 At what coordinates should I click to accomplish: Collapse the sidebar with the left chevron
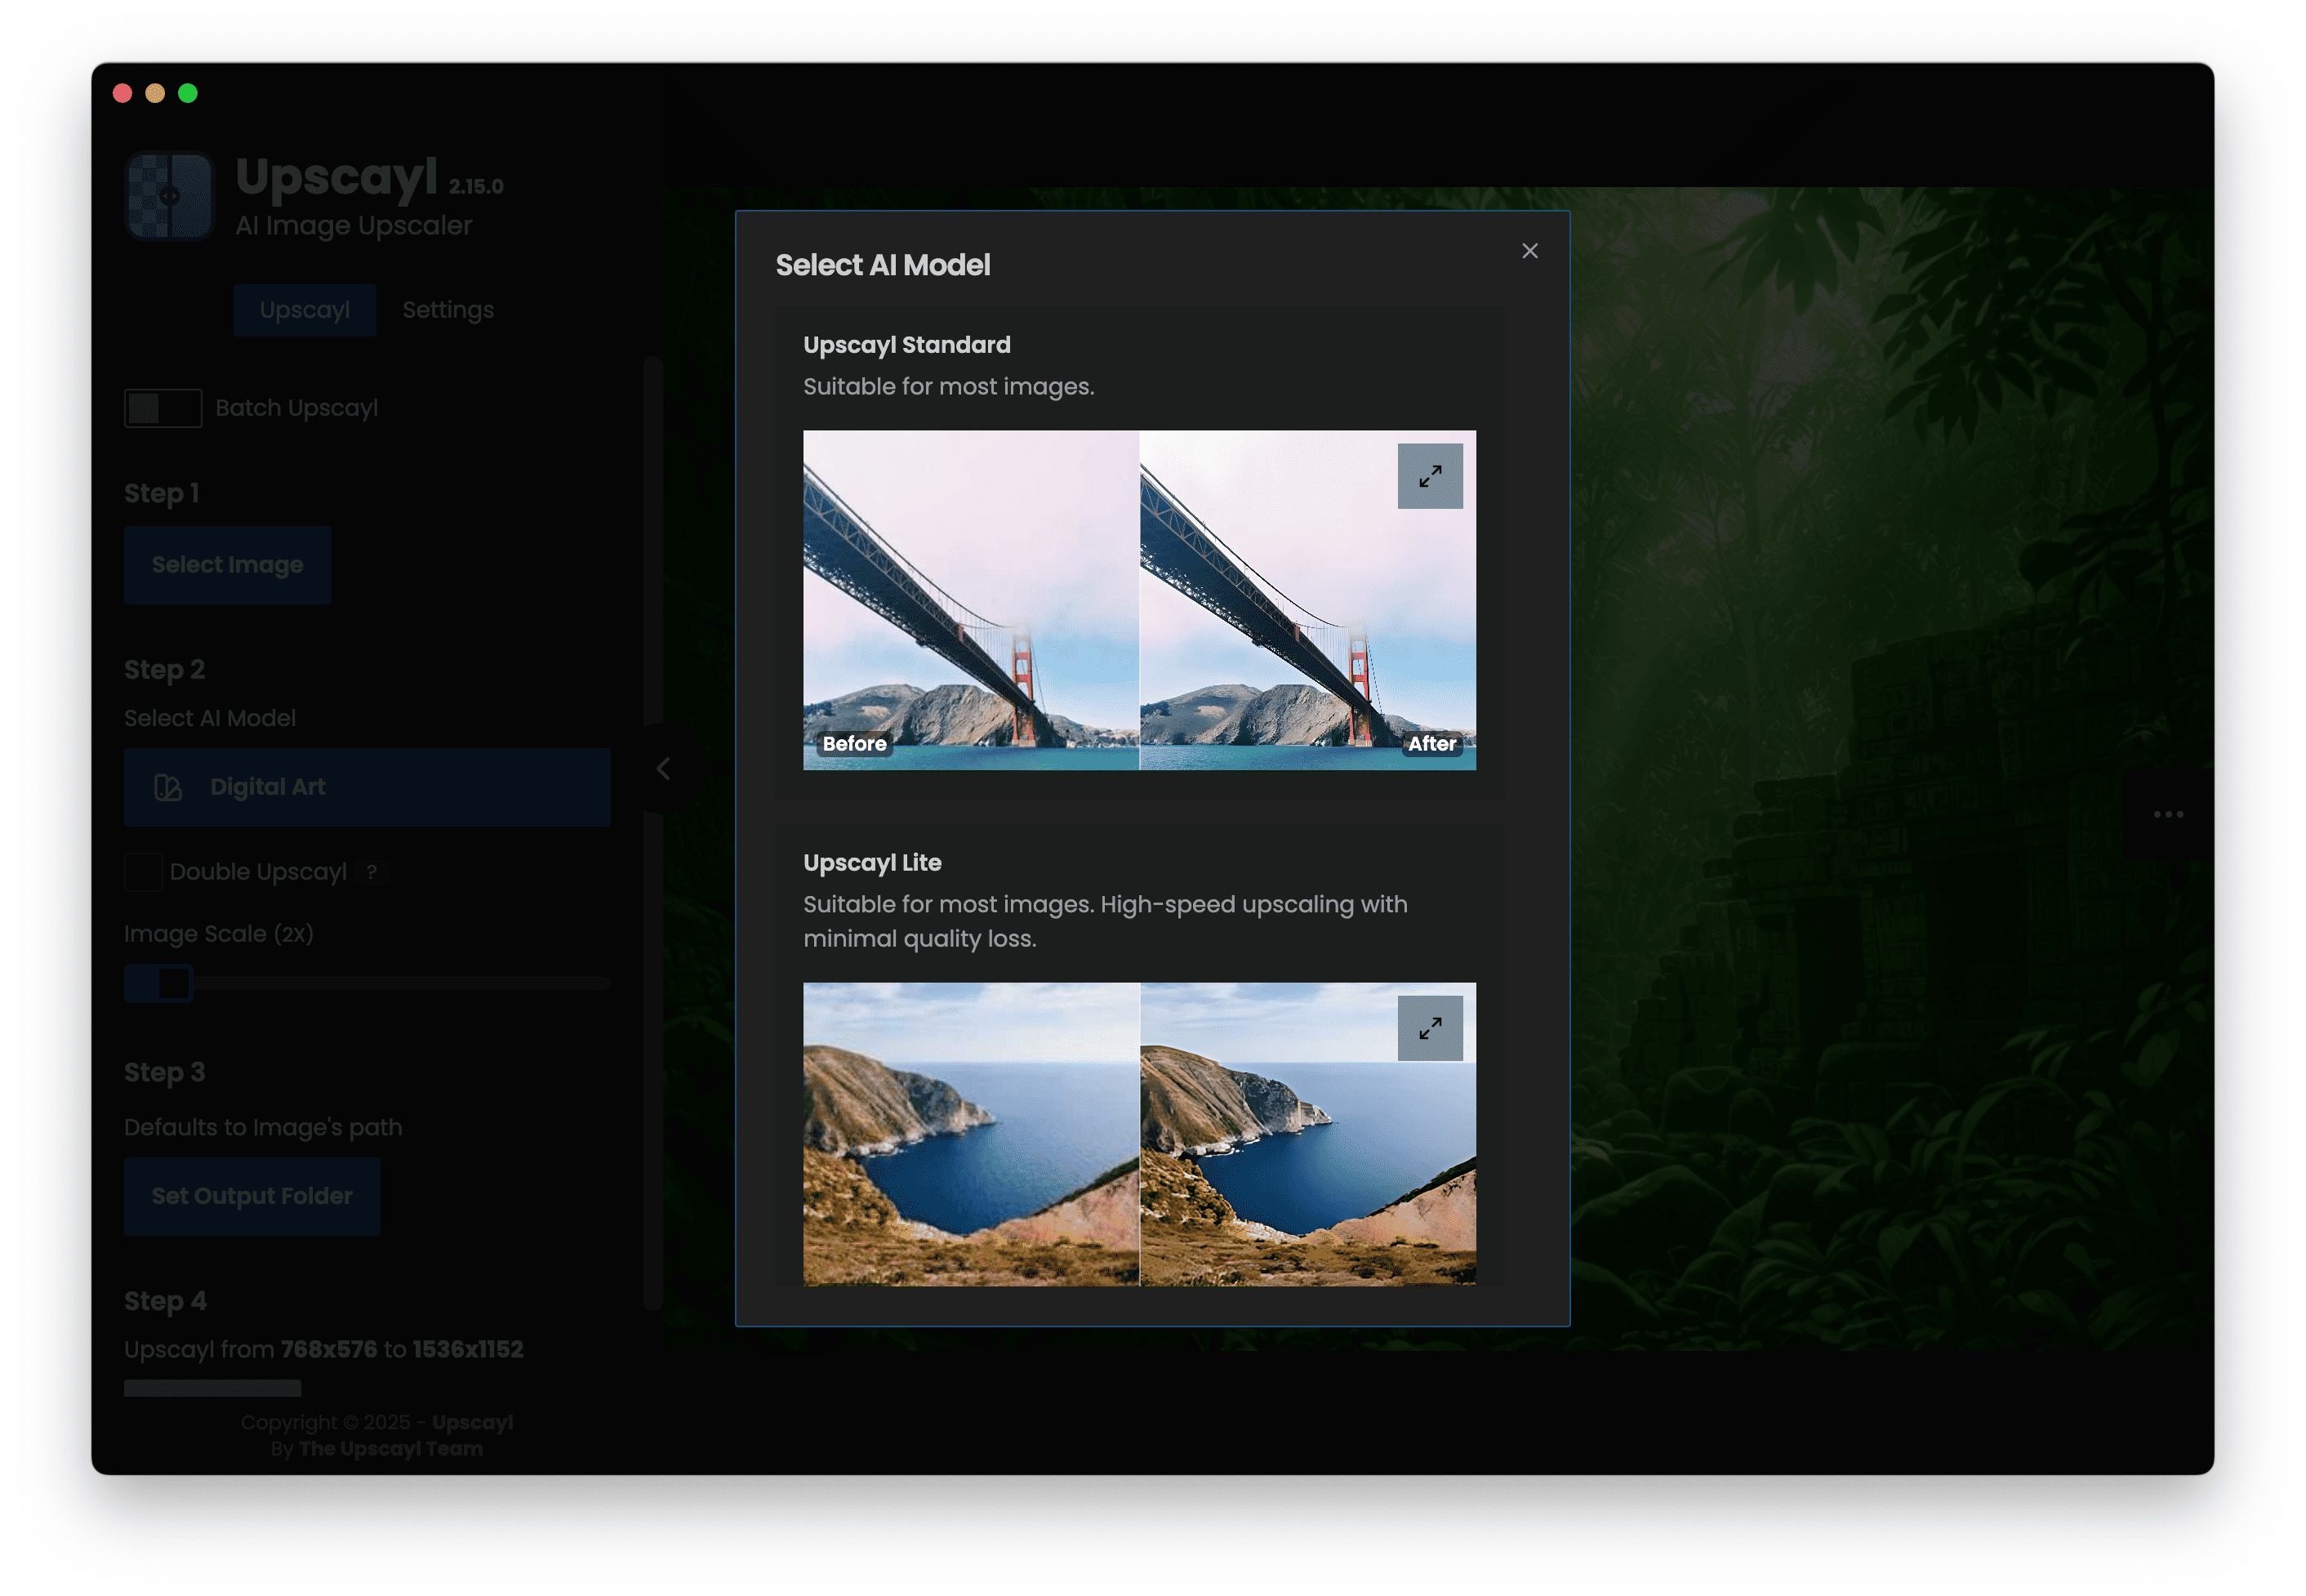(x=663, y=769)
